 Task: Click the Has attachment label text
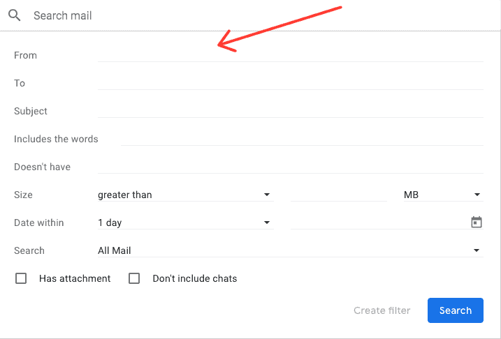click(x=75, y=278)
